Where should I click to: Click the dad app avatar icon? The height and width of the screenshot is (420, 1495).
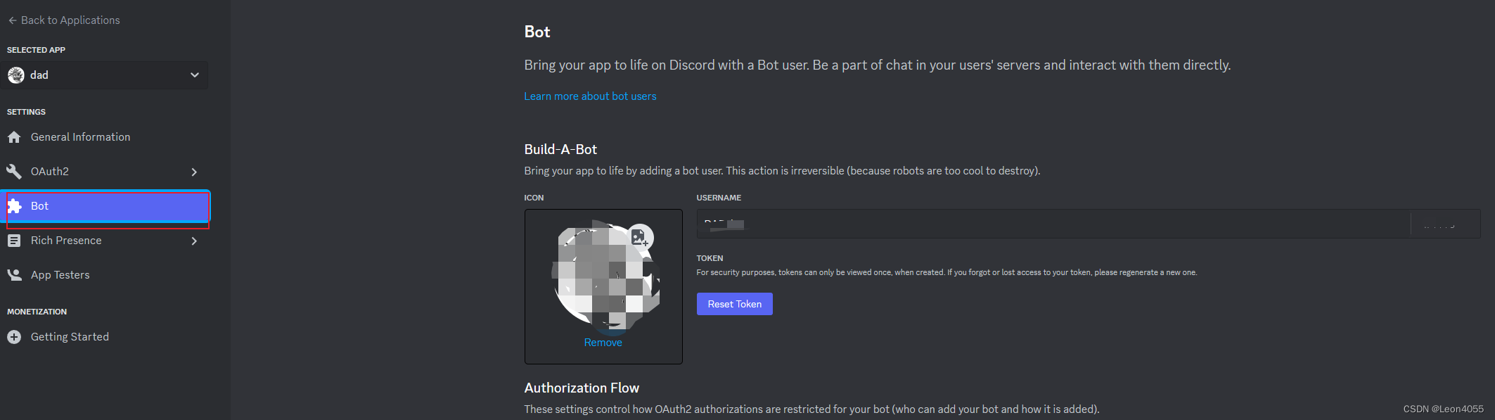click(x=16, y=75)
